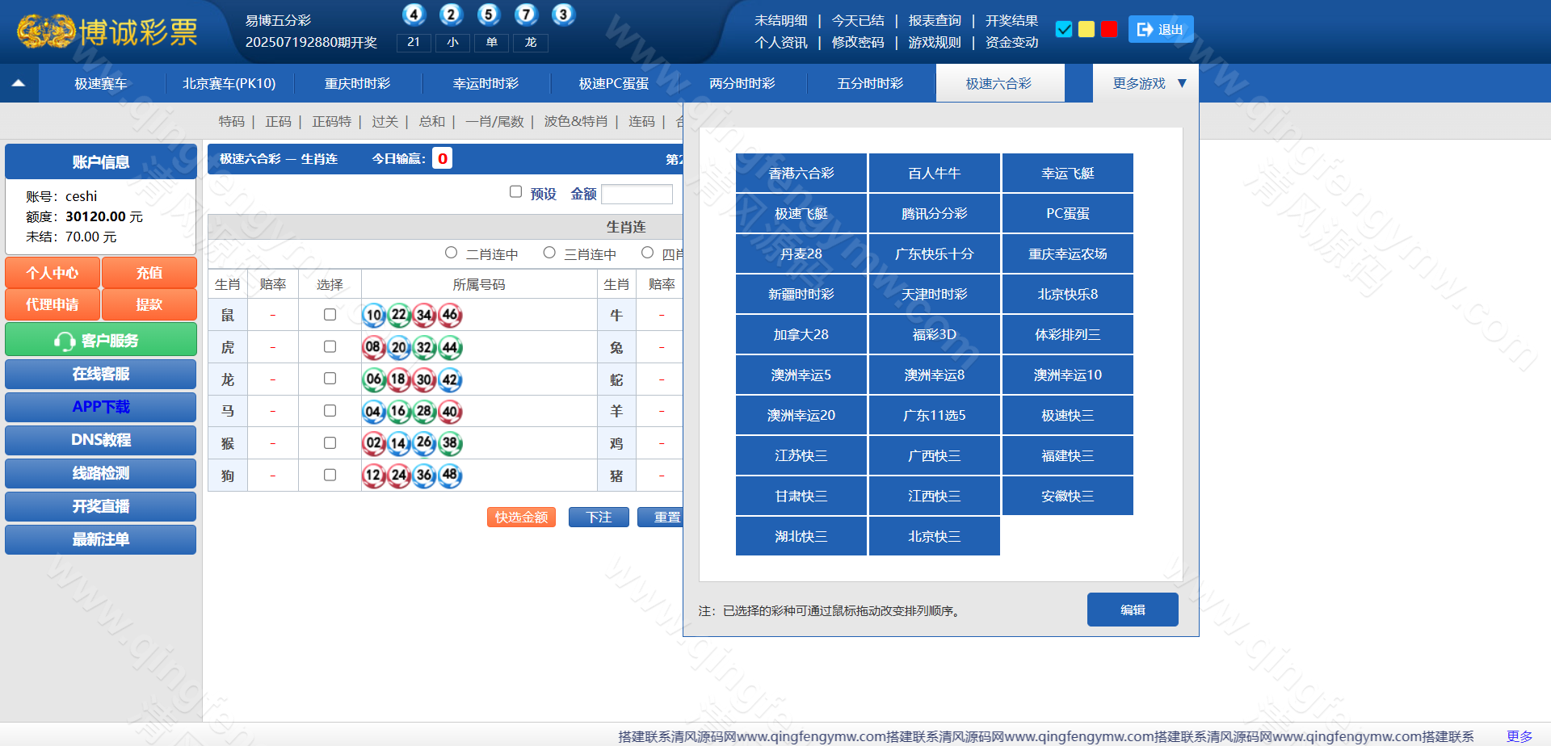The width and height of the screenshot is (1551, 746).
Task: Click the last drawn result ball 3
Action: [563, 15]
